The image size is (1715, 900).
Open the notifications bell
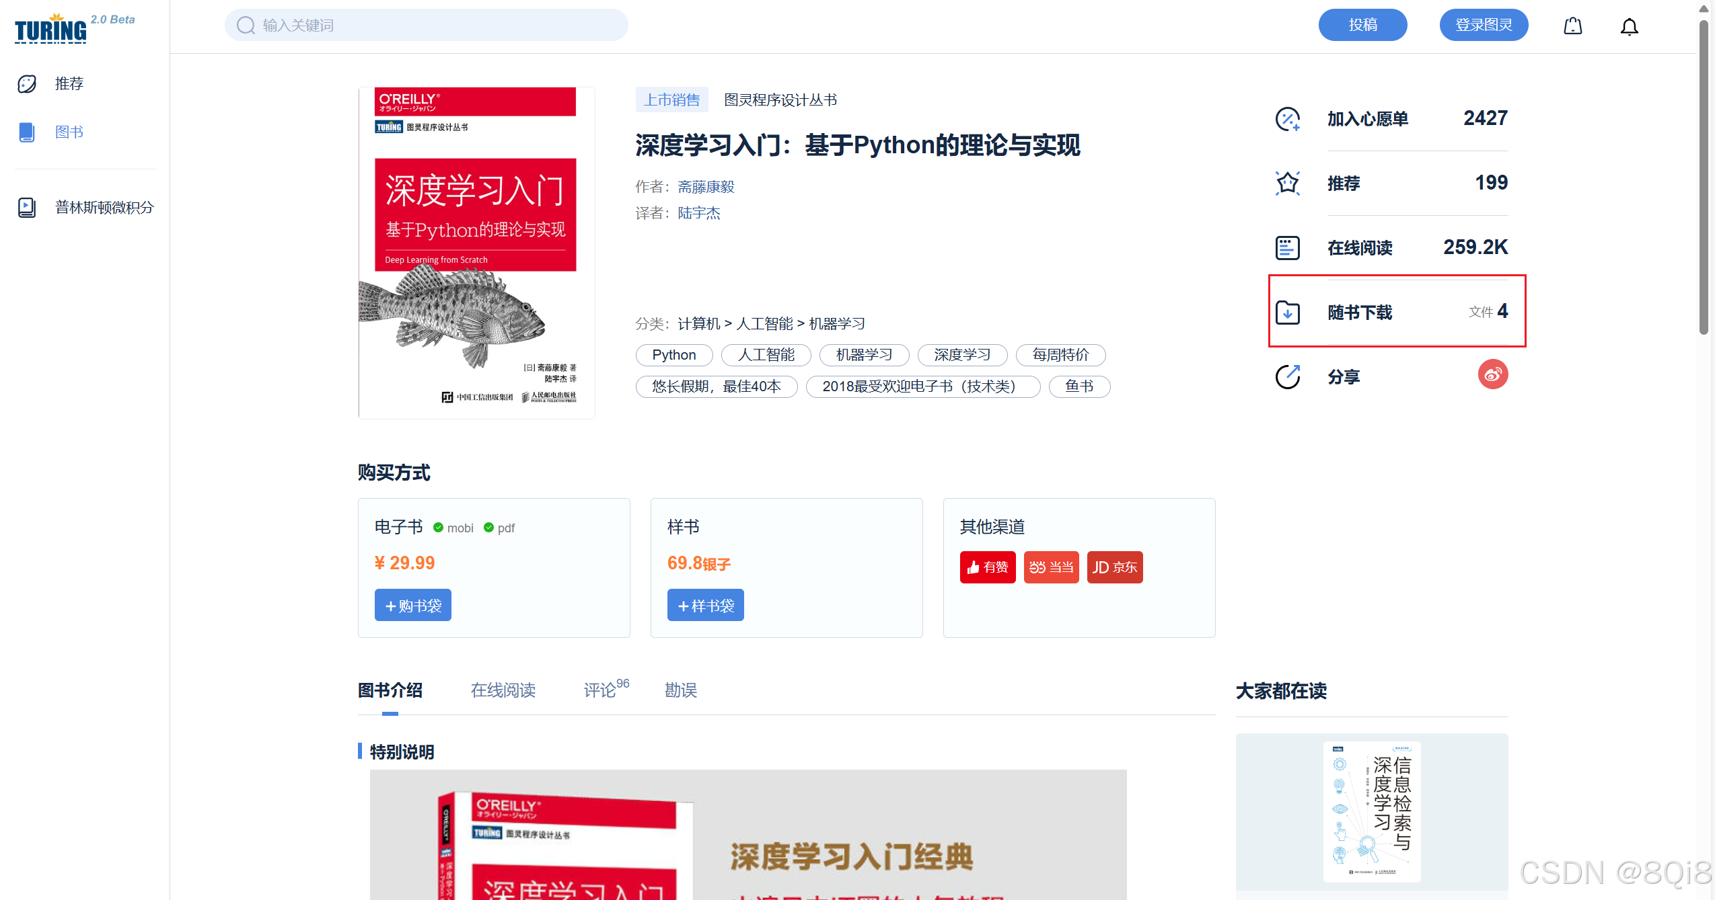[1629, 27]
